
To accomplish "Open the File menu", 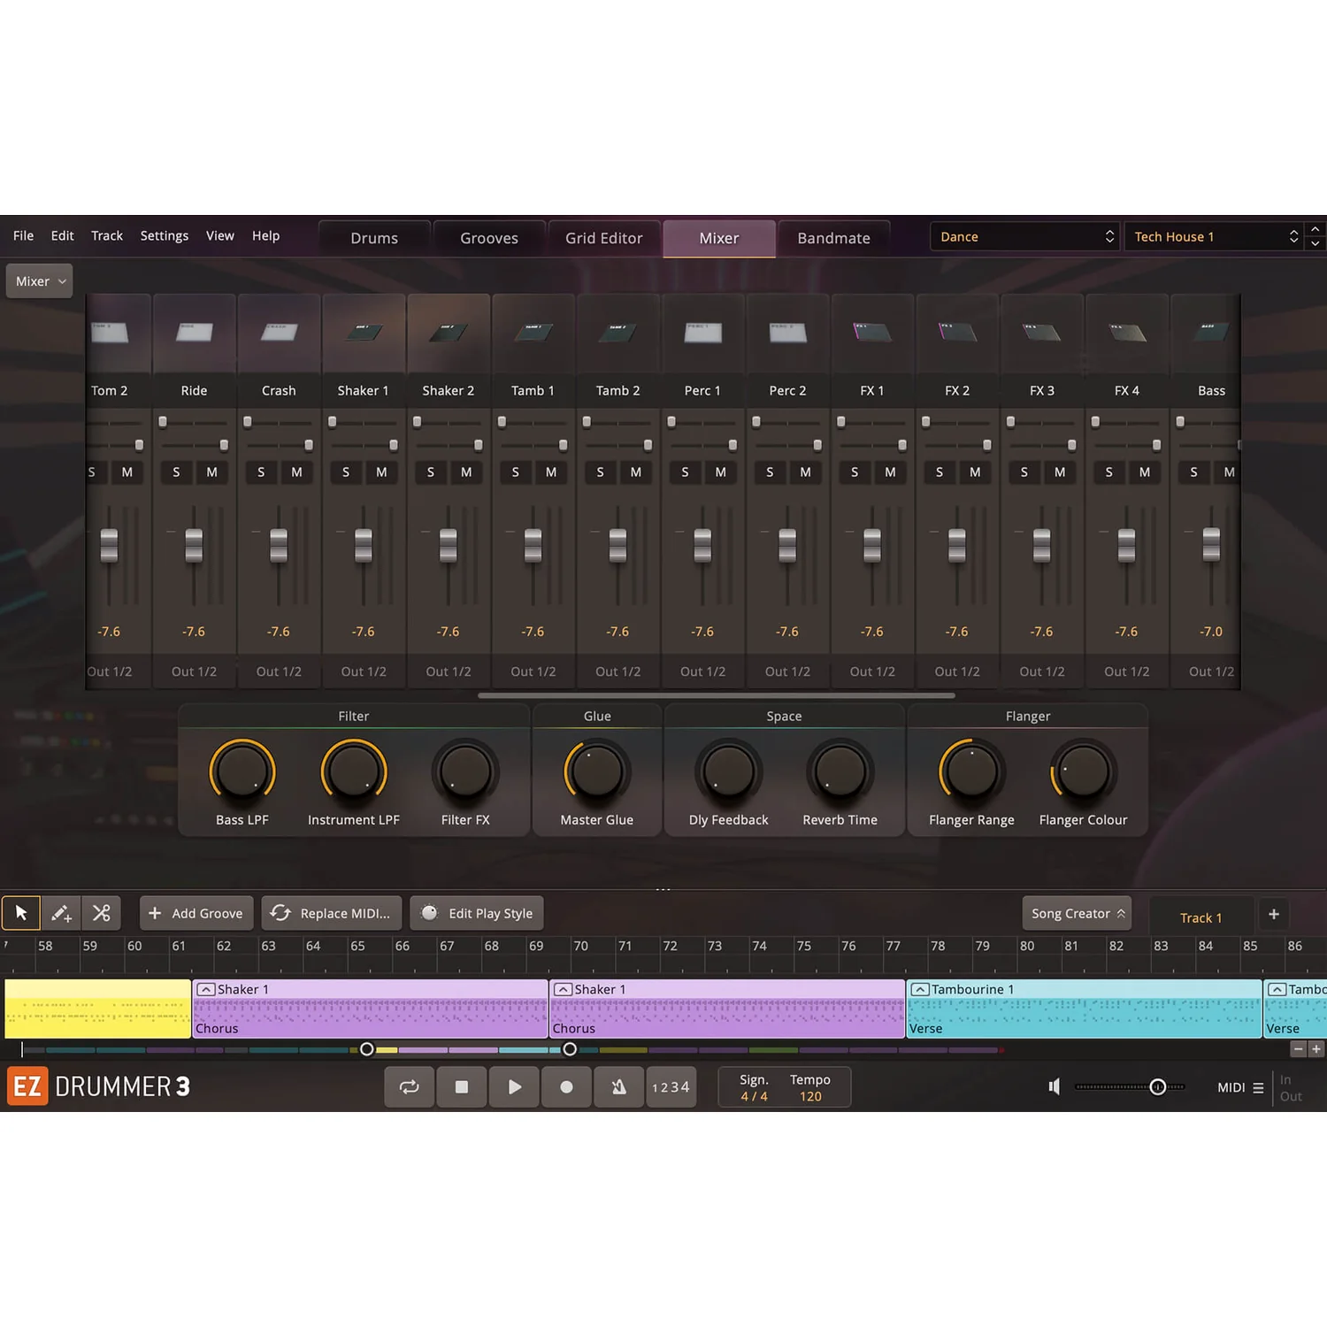I will pos(24,235).
